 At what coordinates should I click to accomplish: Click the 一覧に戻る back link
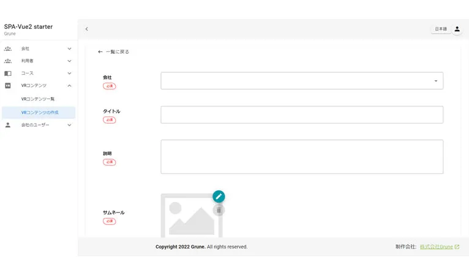coord(114,52)
